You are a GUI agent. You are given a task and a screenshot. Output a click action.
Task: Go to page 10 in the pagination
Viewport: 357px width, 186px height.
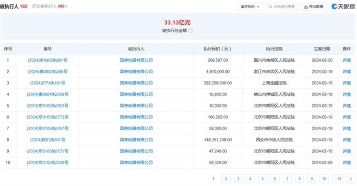324,179
